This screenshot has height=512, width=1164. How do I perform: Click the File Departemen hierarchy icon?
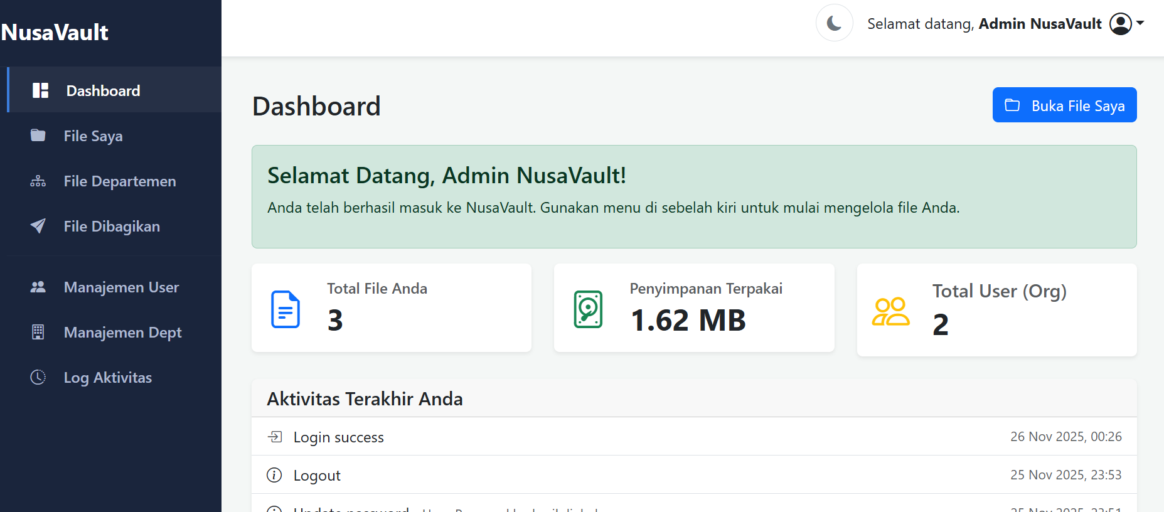coord(38,181)
